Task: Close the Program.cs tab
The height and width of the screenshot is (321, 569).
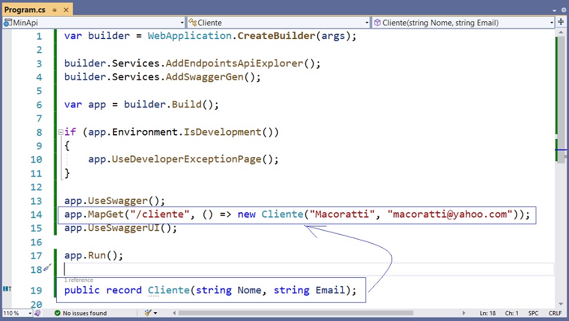Action: 66,10
